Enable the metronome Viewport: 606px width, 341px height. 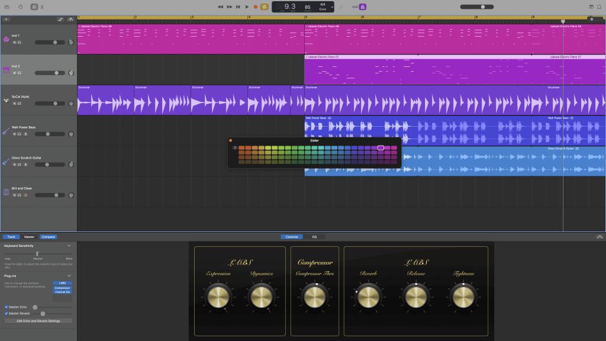[363, 7]
